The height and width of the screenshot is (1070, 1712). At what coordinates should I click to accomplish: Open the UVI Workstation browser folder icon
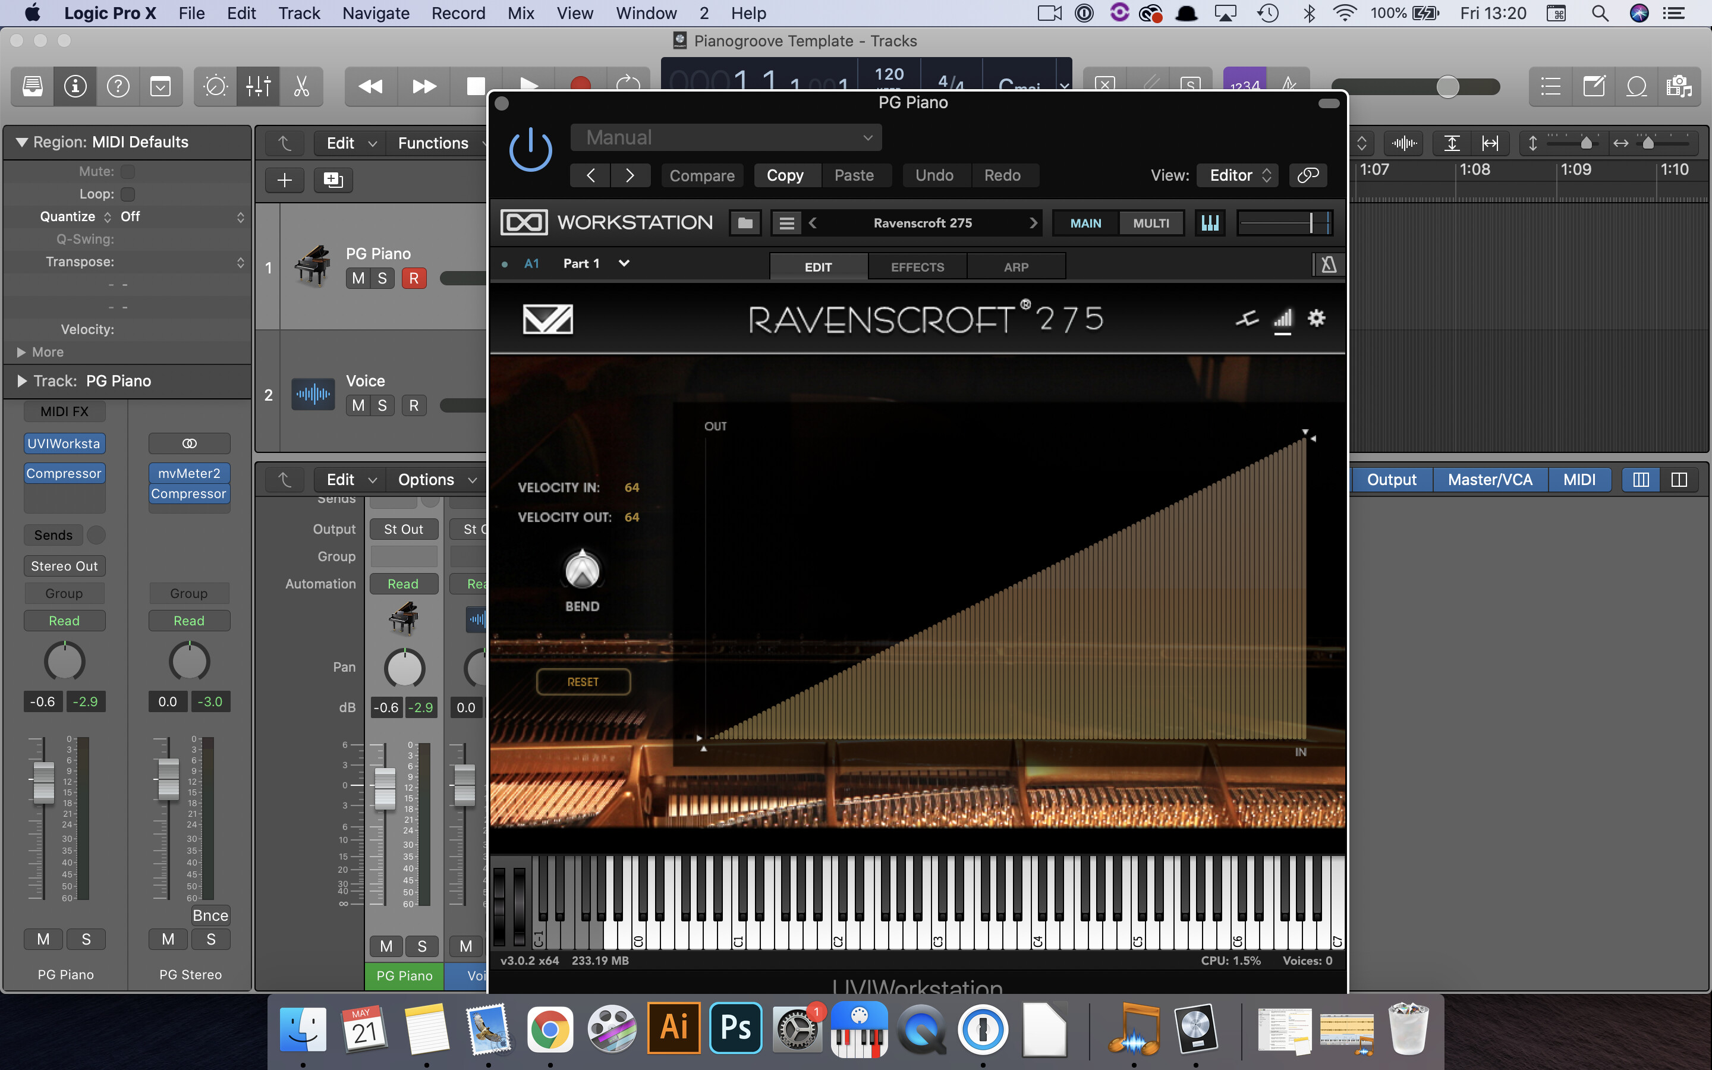tap(745, 223)
